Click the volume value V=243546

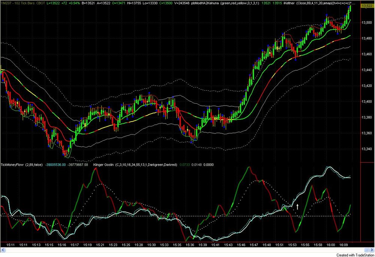click(182, 3)
